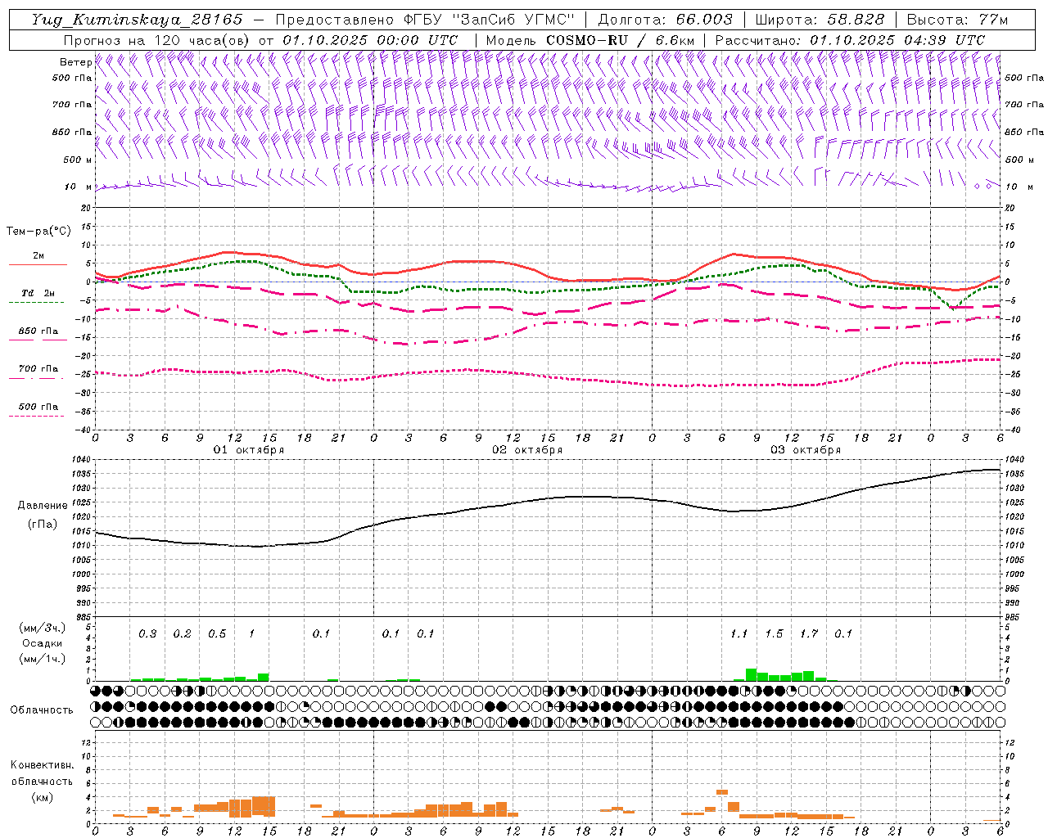
Task: Click the solid red line sample under 2м
Action: [38, 264]
